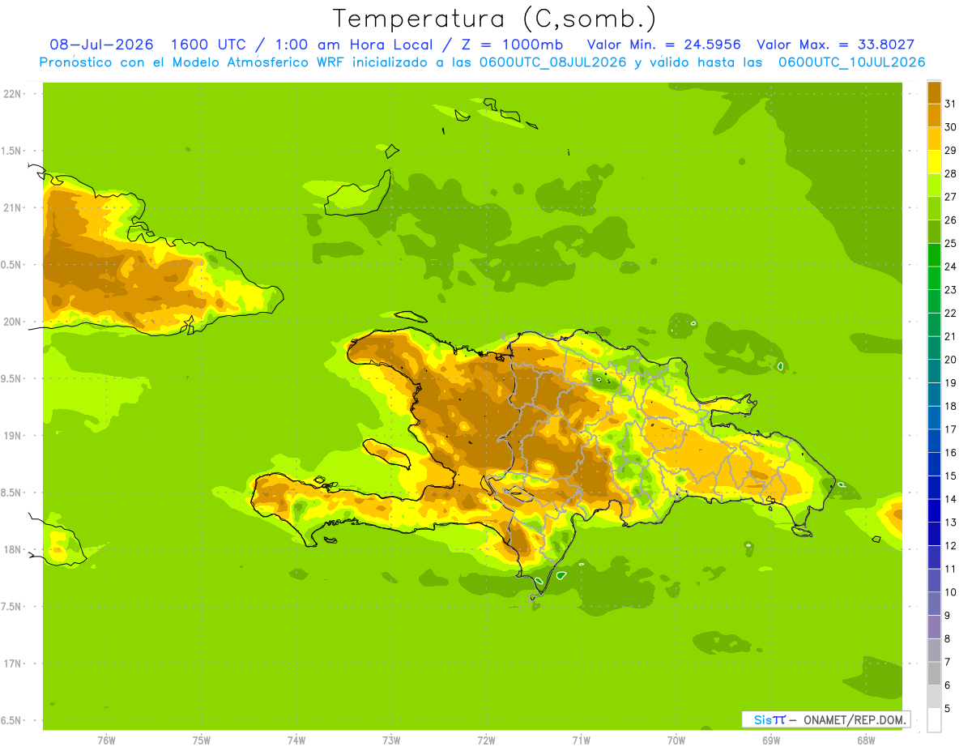Click the "74W" longitude axis label

point(296,740)
